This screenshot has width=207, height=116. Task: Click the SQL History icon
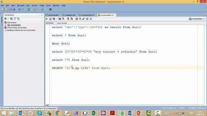[x=87, y=19]
